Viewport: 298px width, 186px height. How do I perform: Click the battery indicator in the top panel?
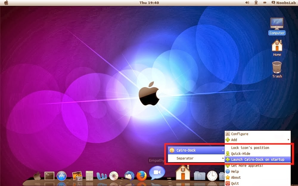point(265,3)
